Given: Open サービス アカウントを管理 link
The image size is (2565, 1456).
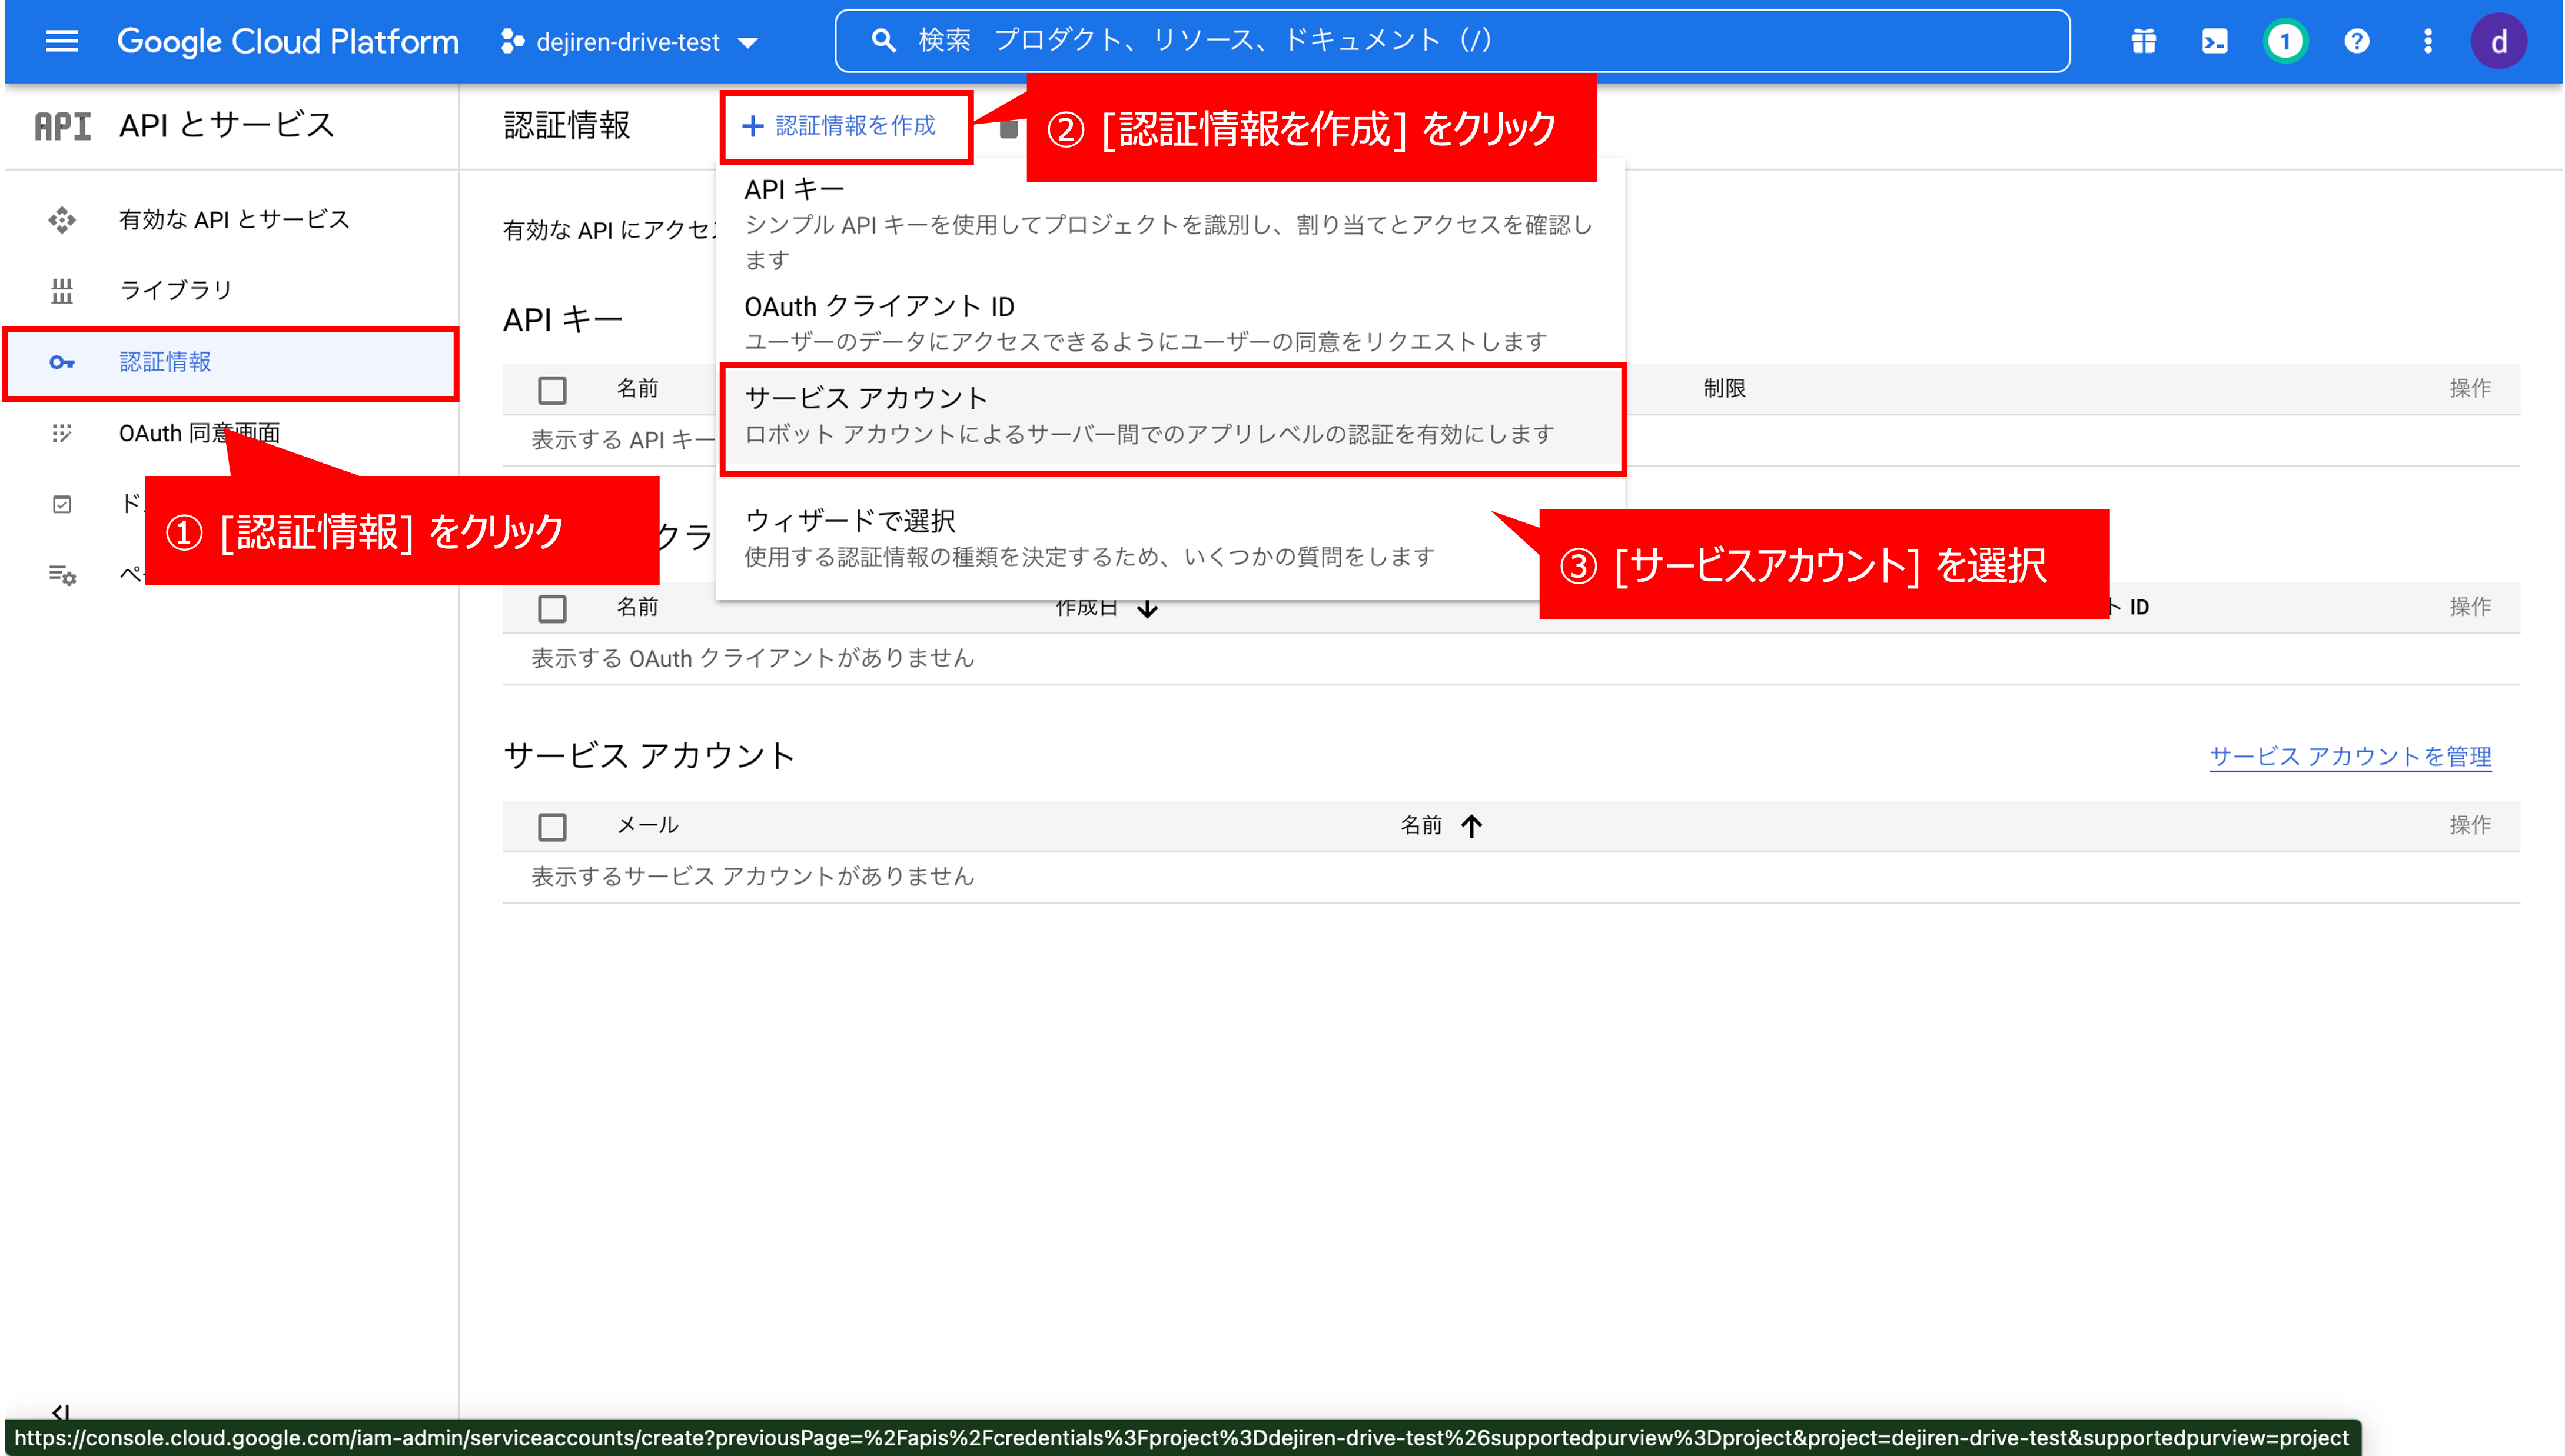Looking at the screenshot, I should 2350,756.
